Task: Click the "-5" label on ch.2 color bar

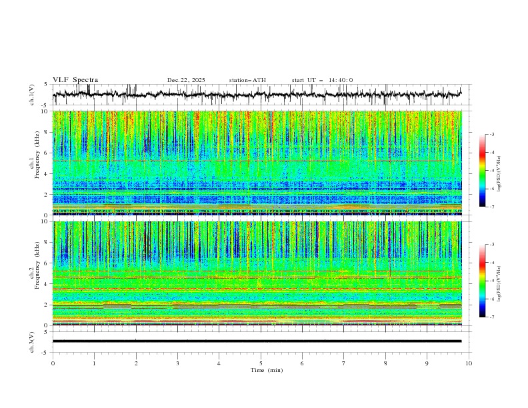Action: pyautogui.click(x=492, y=281)
